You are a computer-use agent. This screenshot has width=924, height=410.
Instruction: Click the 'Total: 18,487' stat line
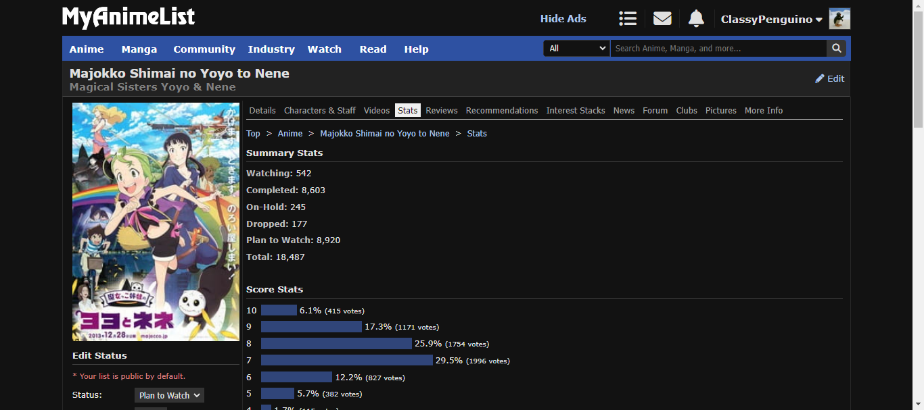(275, 257)
